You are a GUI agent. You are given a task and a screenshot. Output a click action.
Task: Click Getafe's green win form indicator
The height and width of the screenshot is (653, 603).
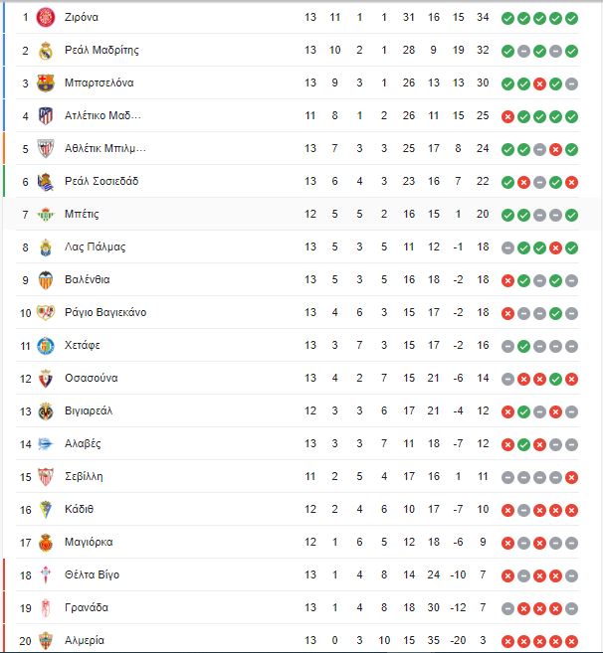(523, 346)
